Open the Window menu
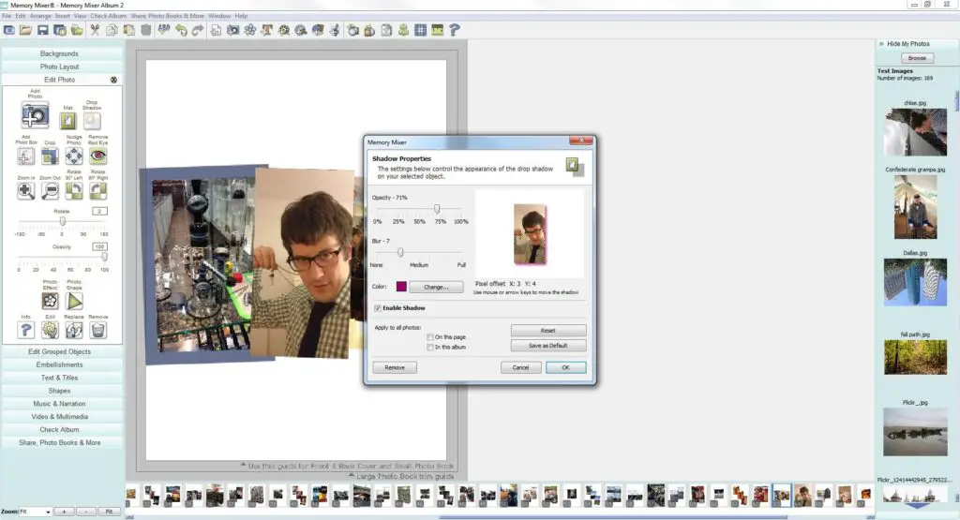 point(219,16)
